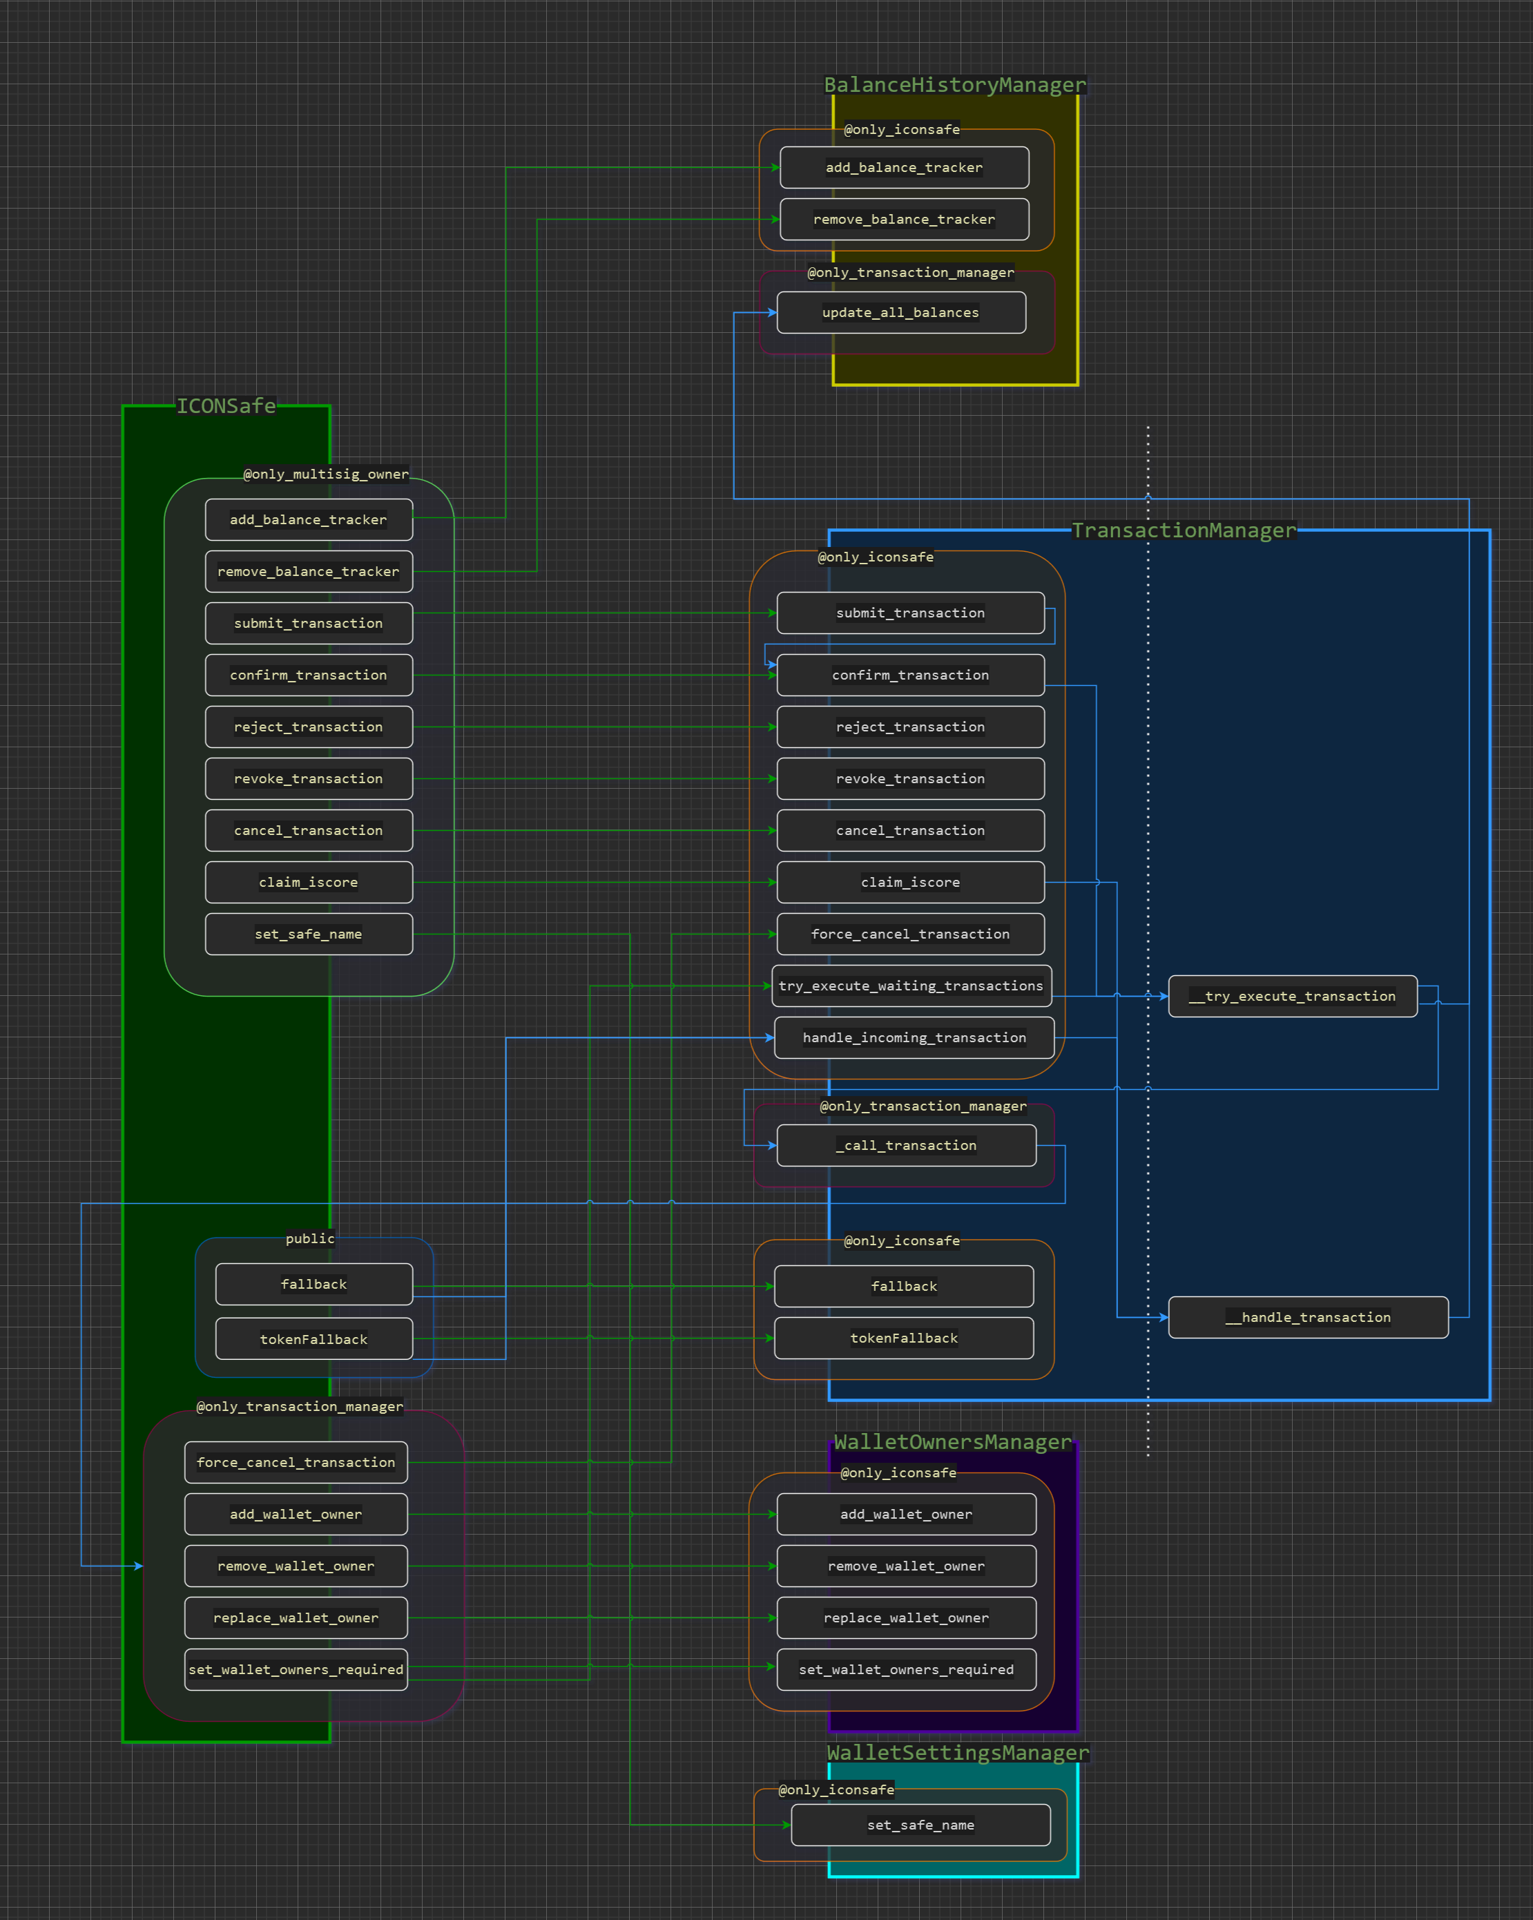Image resolution: width=1533 pixels, height=1920 pixels.
Task: Click the WalletSettingsManager group title
Action: (958, 1753)
